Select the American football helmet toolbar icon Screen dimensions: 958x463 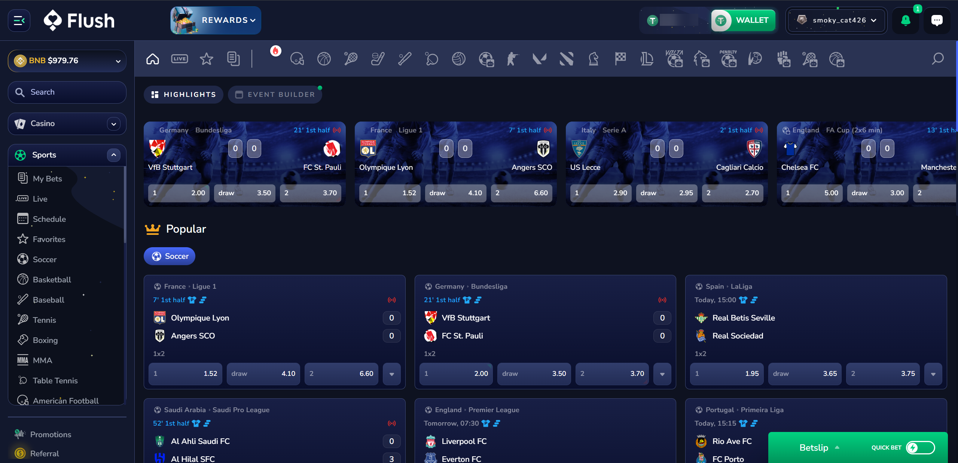(297, 59)
